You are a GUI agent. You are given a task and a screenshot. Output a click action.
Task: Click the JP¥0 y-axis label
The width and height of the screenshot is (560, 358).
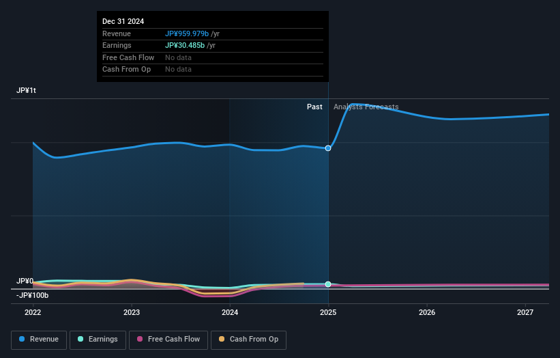point(25,281)
